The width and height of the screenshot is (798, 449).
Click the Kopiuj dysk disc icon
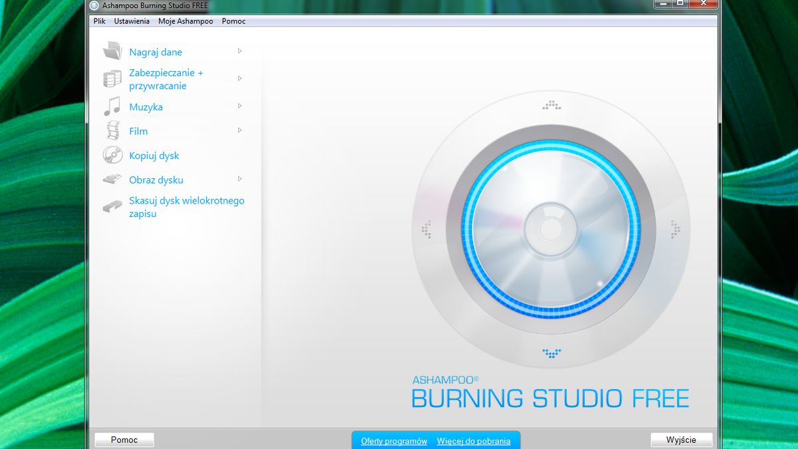pos(112,155)
